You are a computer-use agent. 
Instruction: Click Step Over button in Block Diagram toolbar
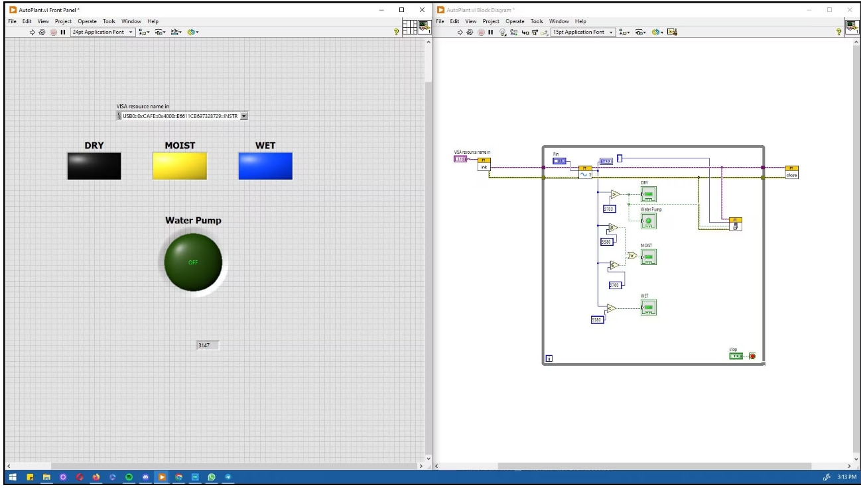535,32
